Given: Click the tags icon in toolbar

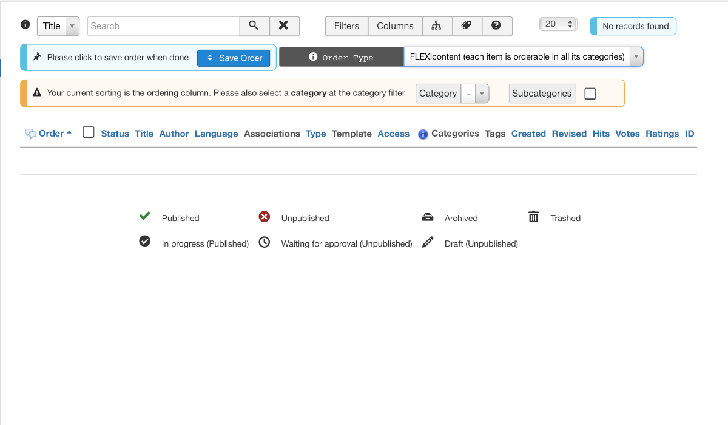Looking at the screenshot, I should (467, 26).
